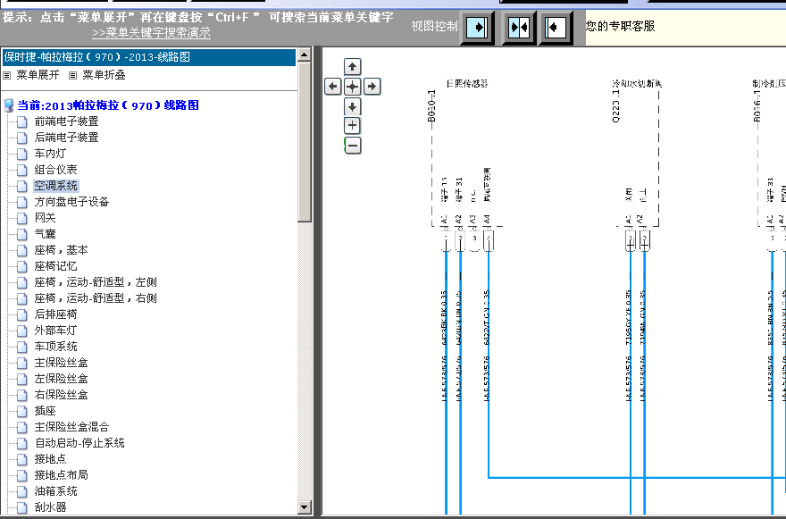This screenshot has width=786, height=519.
Task: Click the page icon beside 空调系统
Action: [x=22, y=186]
